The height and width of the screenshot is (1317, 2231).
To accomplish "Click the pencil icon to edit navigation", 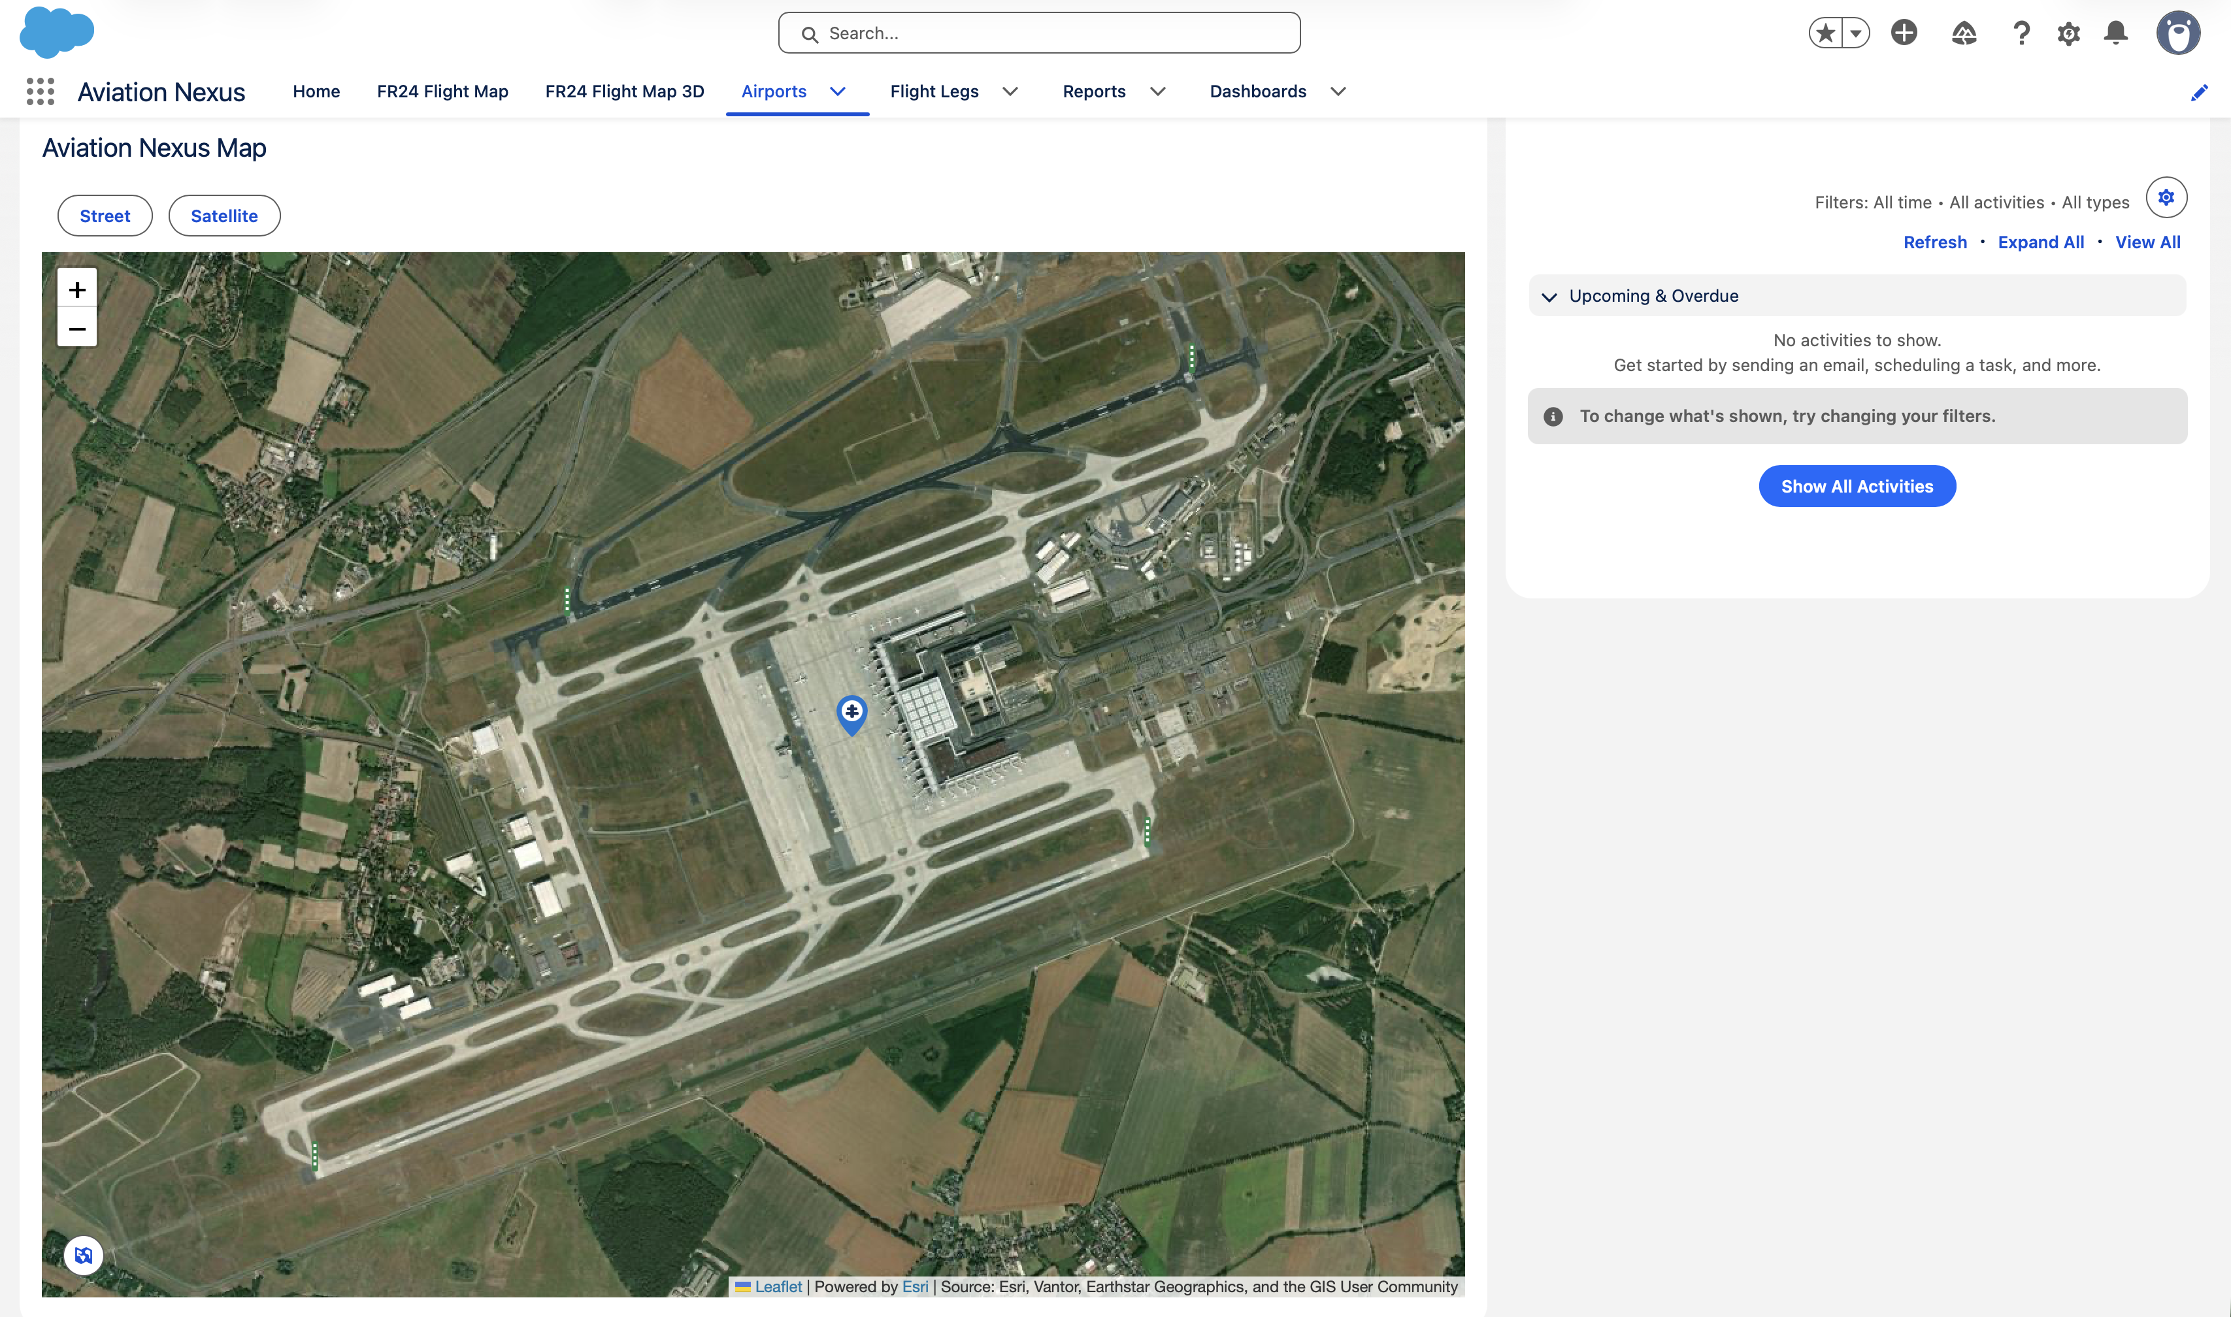I will pos(2199,92).
